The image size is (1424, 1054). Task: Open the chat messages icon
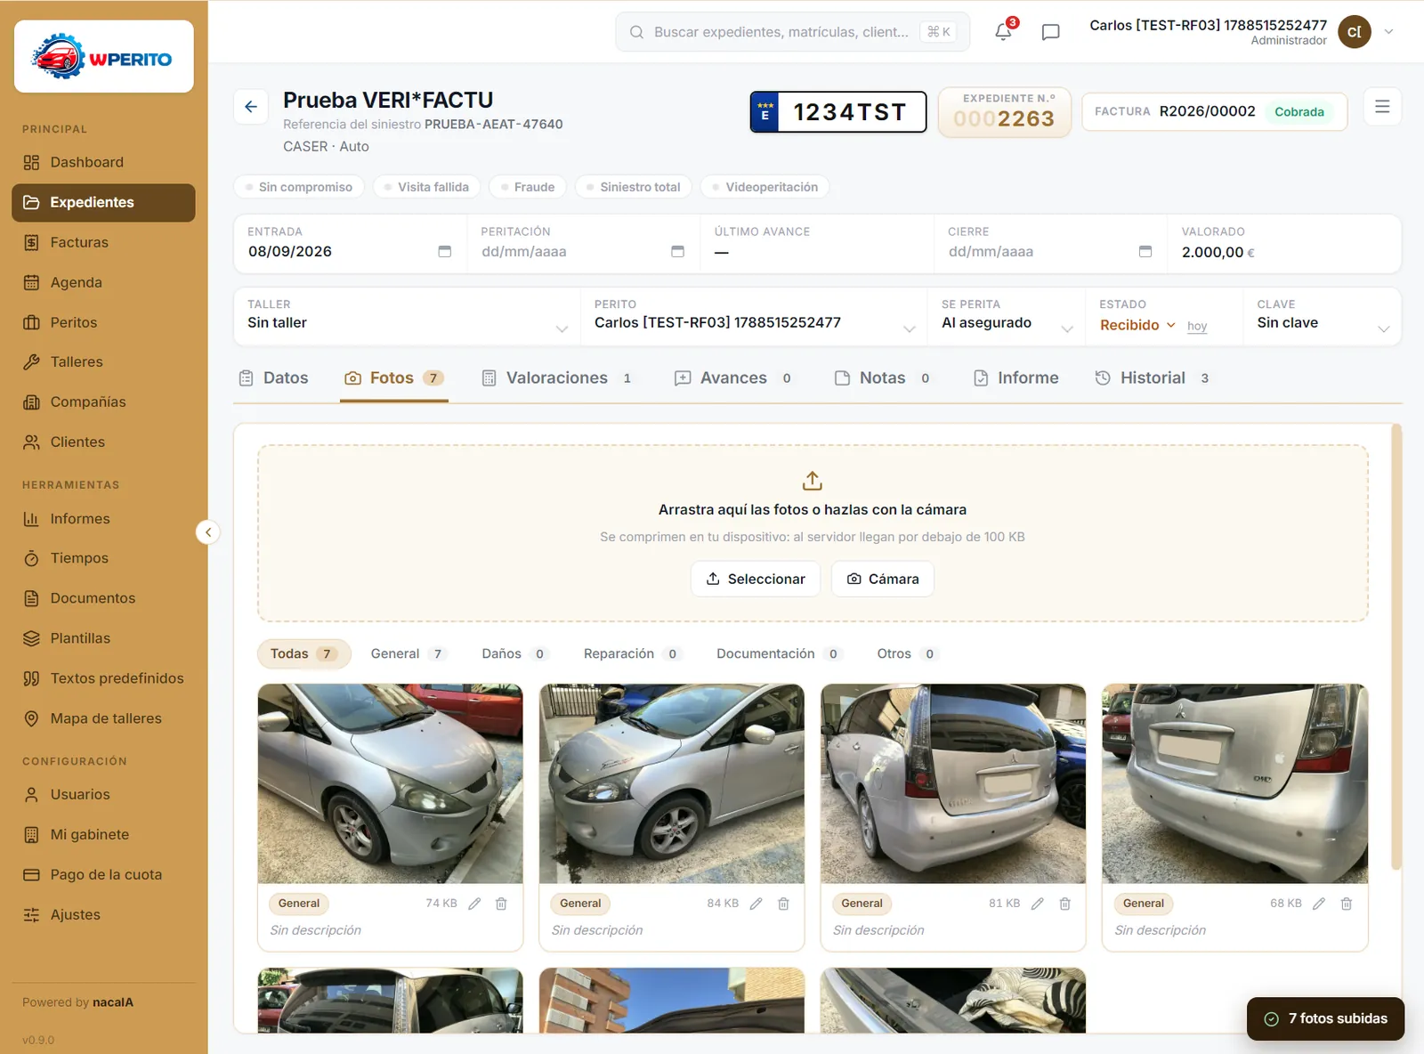coord(1050,32)
